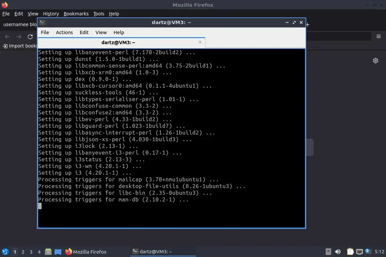Reload the Firefox page

tap(30, 37)
